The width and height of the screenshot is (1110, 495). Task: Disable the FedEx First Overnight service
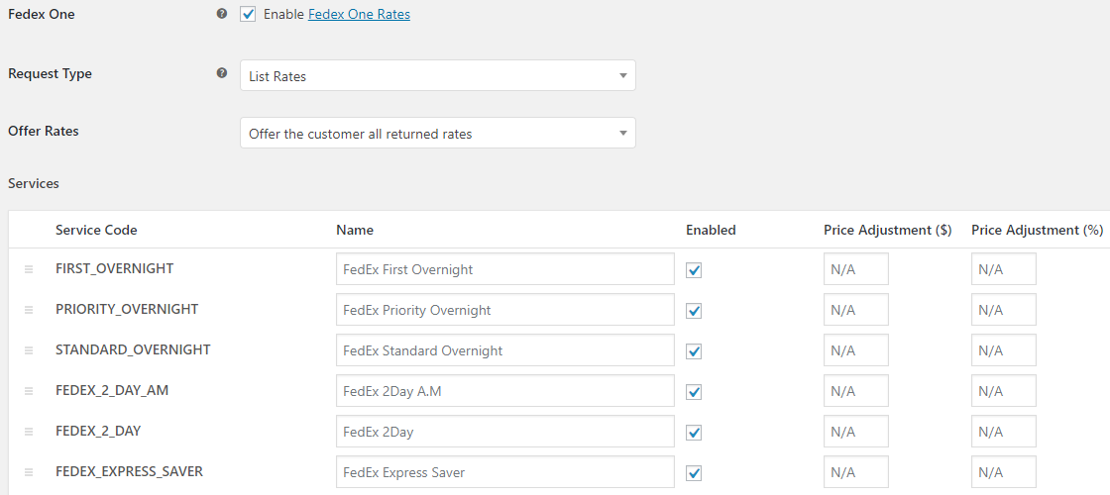pos(694,270)
